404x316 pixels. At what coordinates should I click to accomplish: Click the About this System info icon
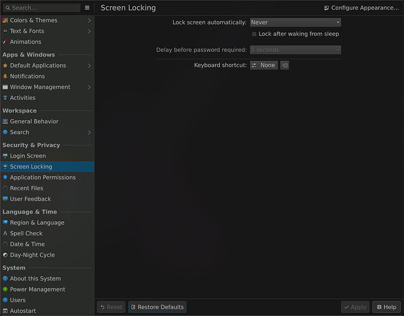(x=5, y=279)
